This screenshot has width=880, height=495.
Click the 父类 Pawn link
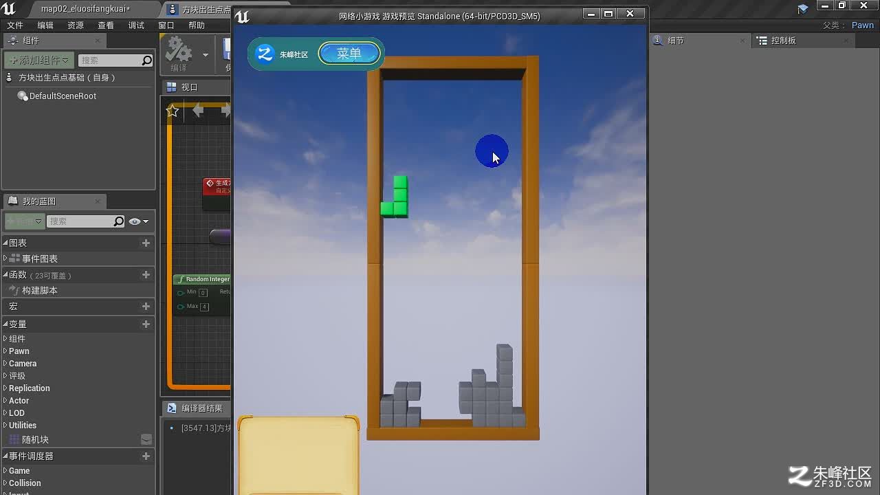coord(863,25)
